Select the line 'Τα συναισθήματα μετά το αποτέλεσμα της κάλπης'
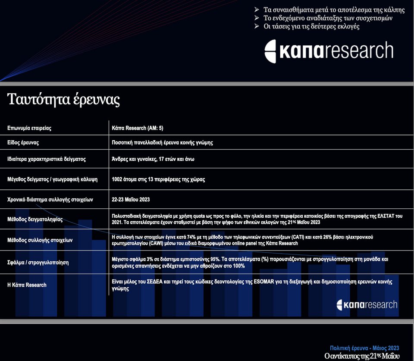 [x=334, y=10]
